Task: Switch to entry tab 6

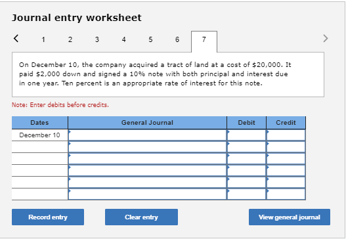Action: [177, 39]
